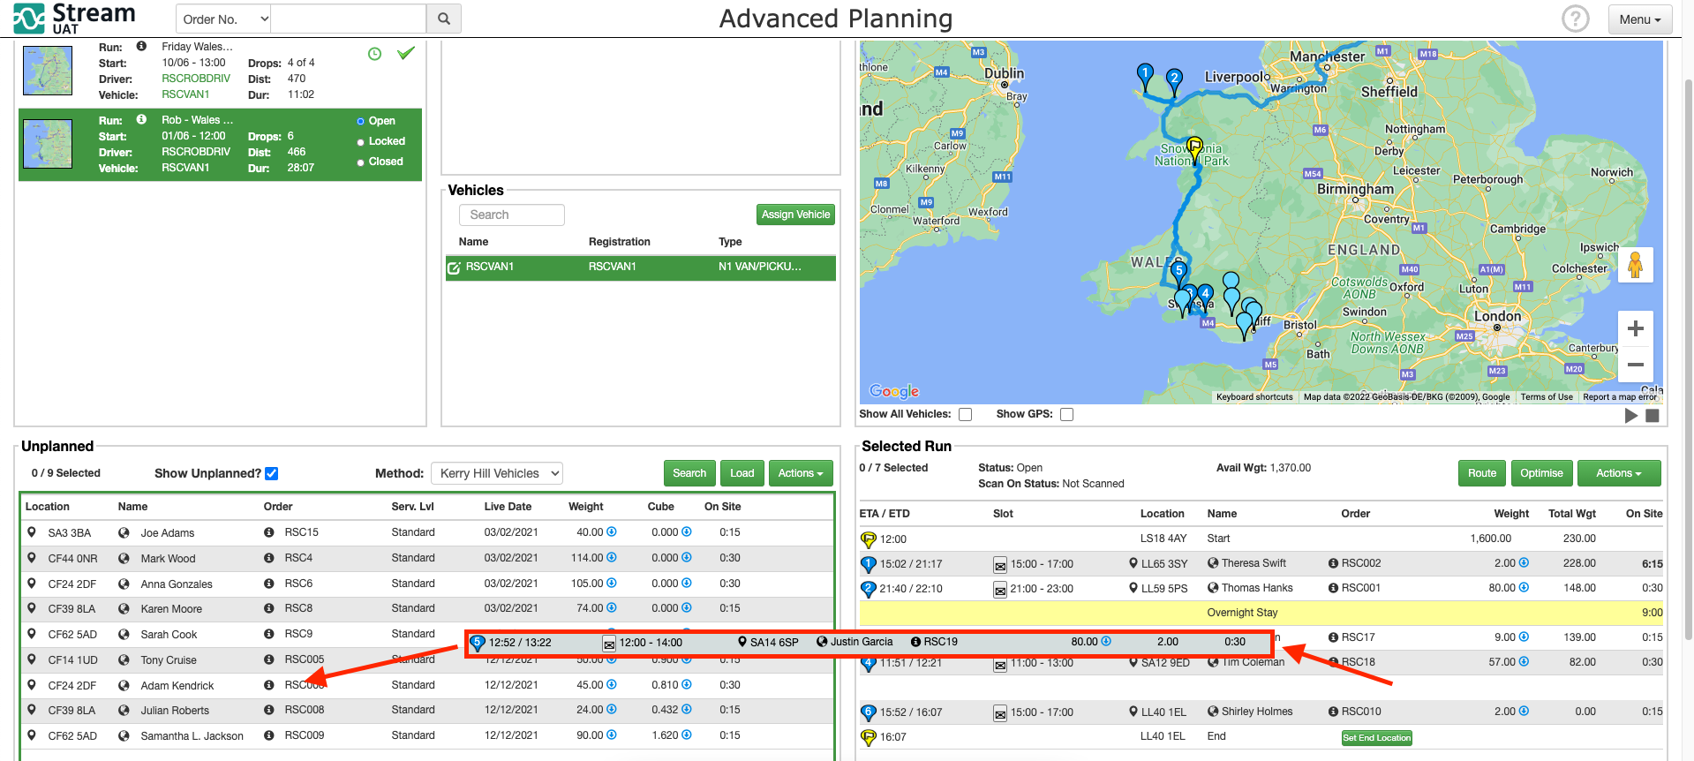Uncheck the Show Unplanned checkbox
The height and width of the screenshot is (761, 1694).
click(x=272, y=473)
